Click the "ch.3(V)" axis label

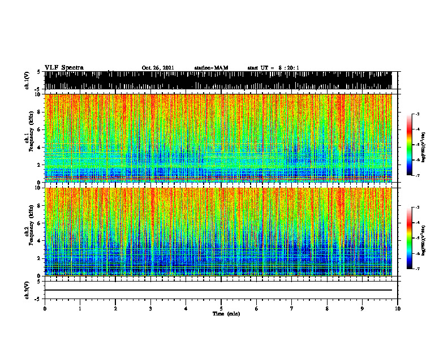tap(27, 290)
